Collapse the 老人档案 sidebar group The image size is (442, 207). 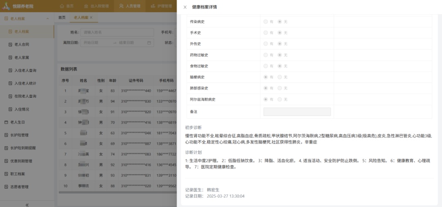47,18
